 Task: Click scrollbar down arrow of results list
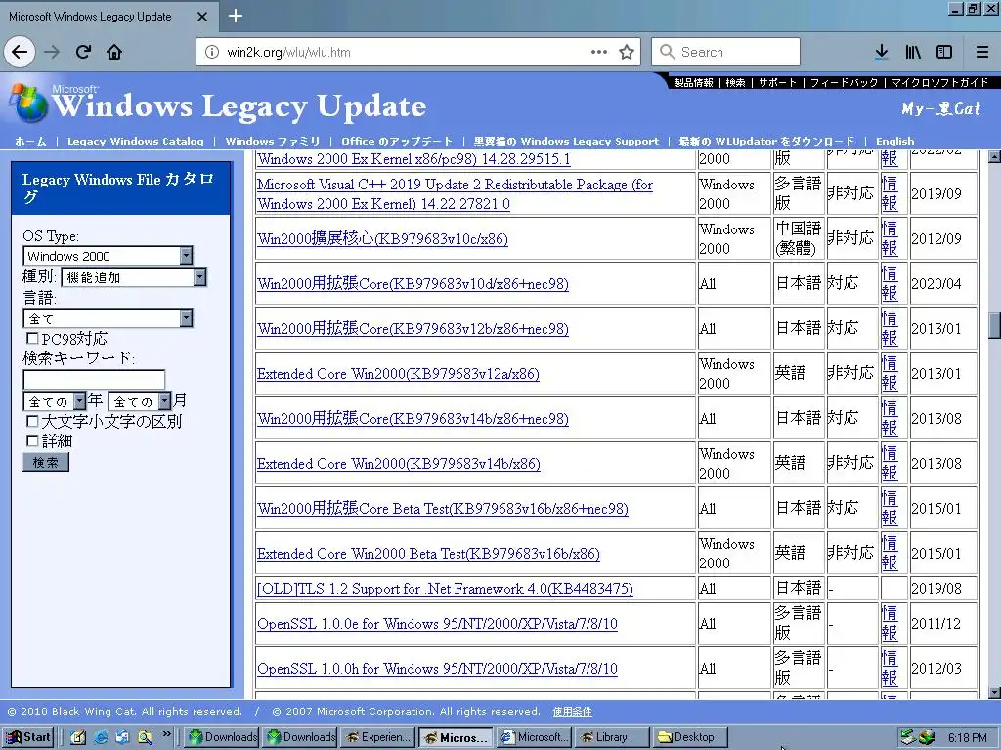tap(994, 692)
